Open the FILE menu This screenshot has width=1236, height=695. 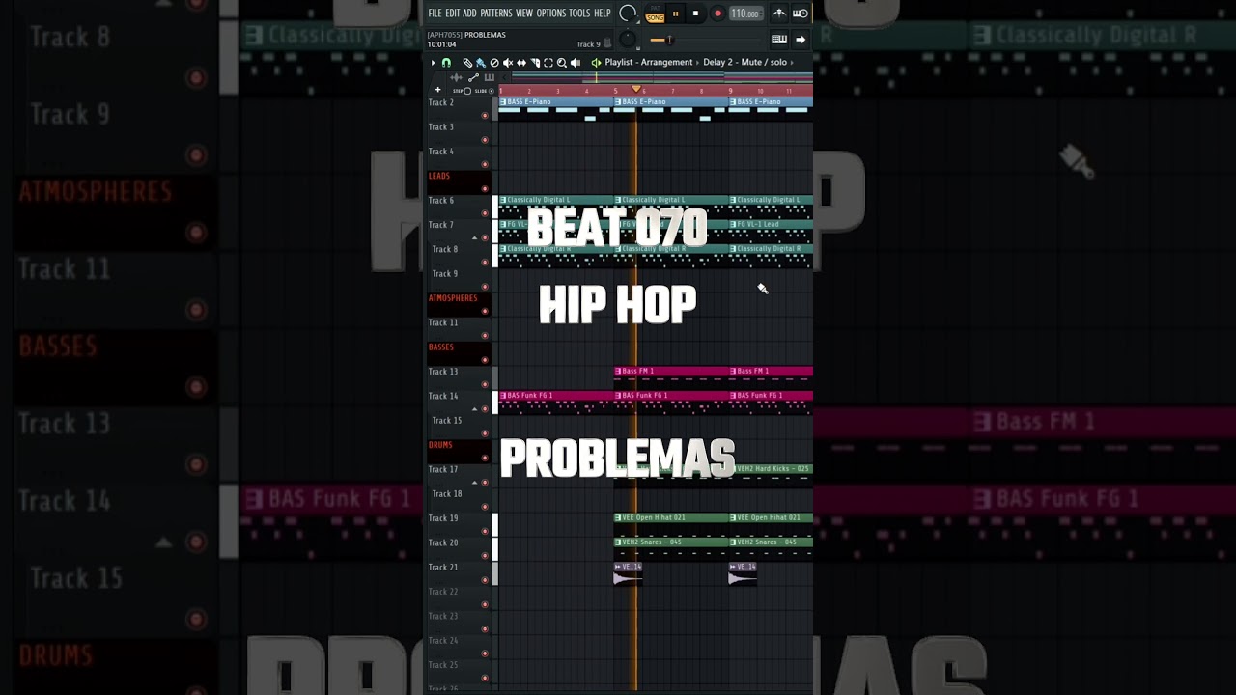coord(435,14)
